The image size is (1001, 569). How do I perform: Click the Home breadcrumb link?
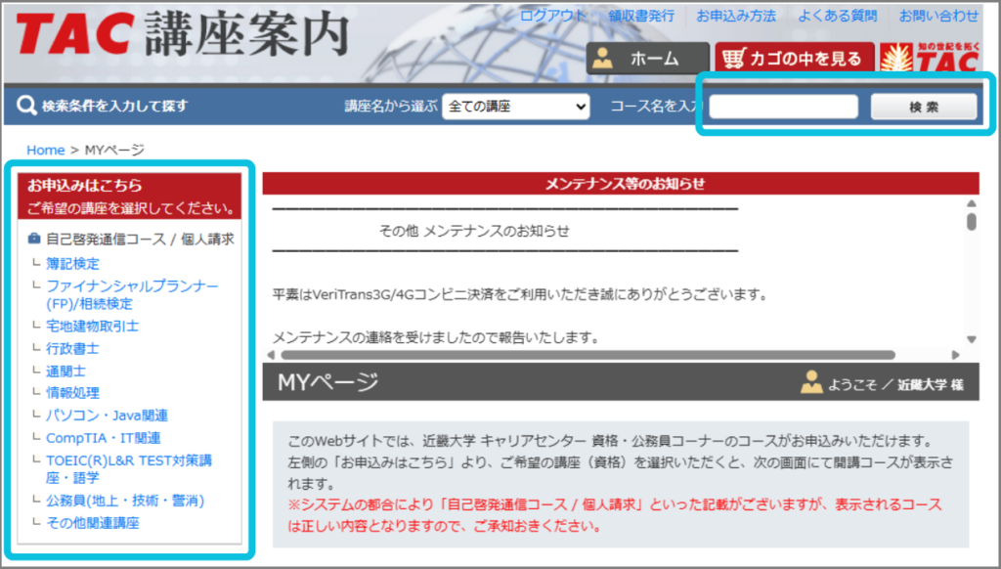[x=45, y=150]
